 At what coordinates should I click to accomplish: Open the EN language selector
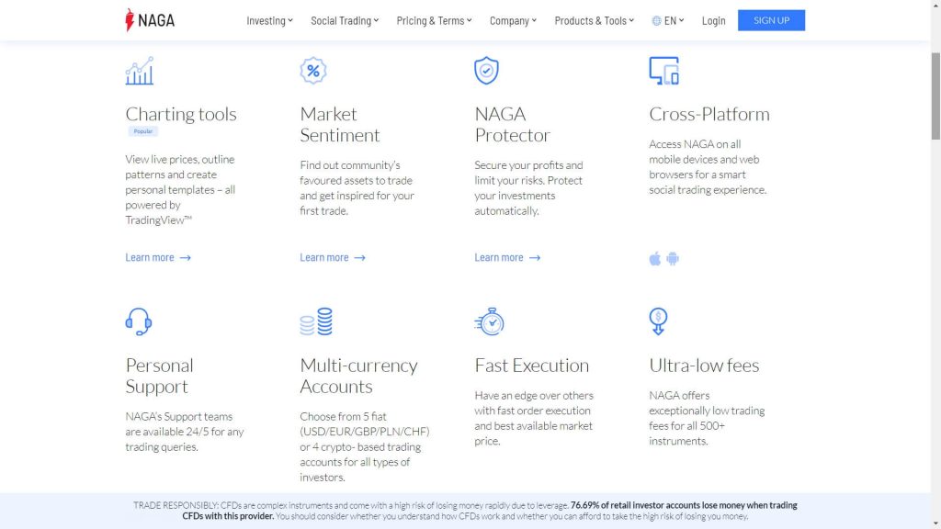668,19
